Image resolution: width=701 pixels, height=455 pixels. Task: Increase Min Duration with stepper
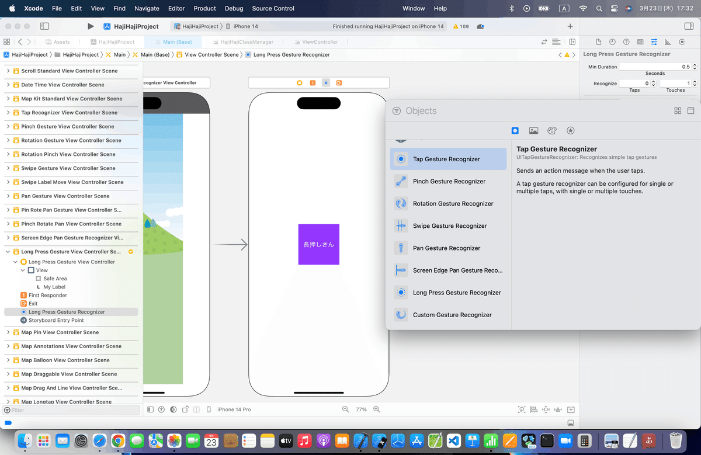(x=695, y=65)
